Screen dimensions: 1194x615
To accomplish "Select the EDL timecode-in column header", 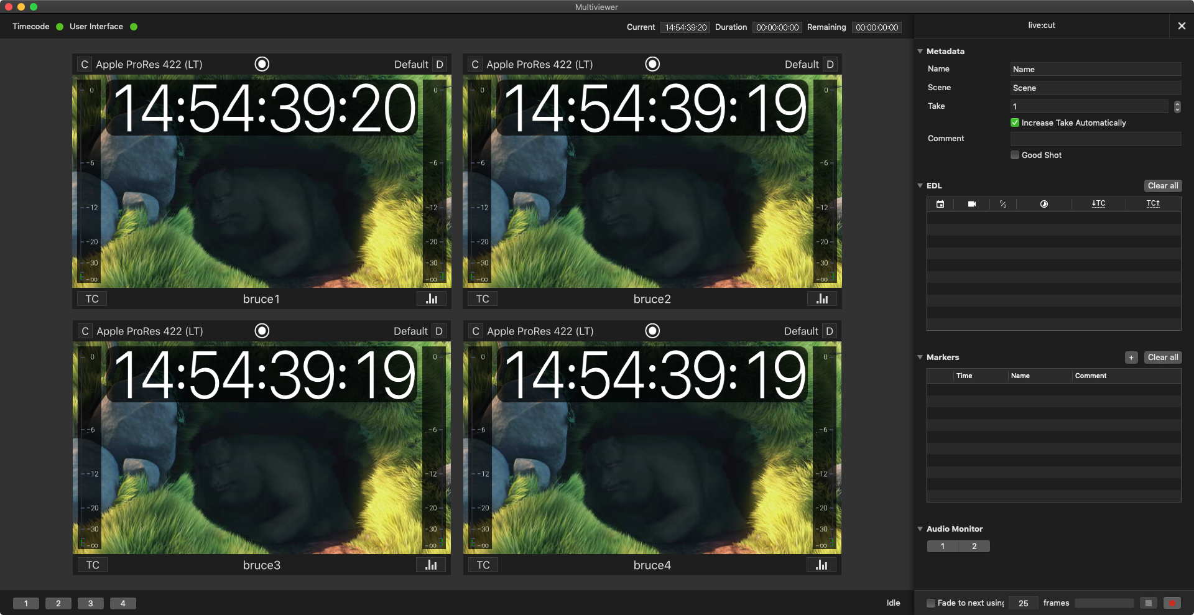I will 1099,204.
